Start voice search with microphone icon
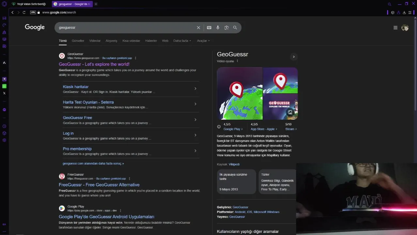Screen dimensions: 417x235 [218, 28]
